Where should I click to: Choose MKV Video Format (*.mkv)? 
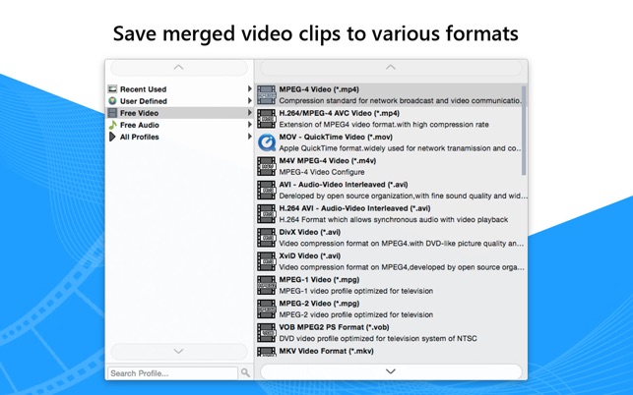[391, 352]
